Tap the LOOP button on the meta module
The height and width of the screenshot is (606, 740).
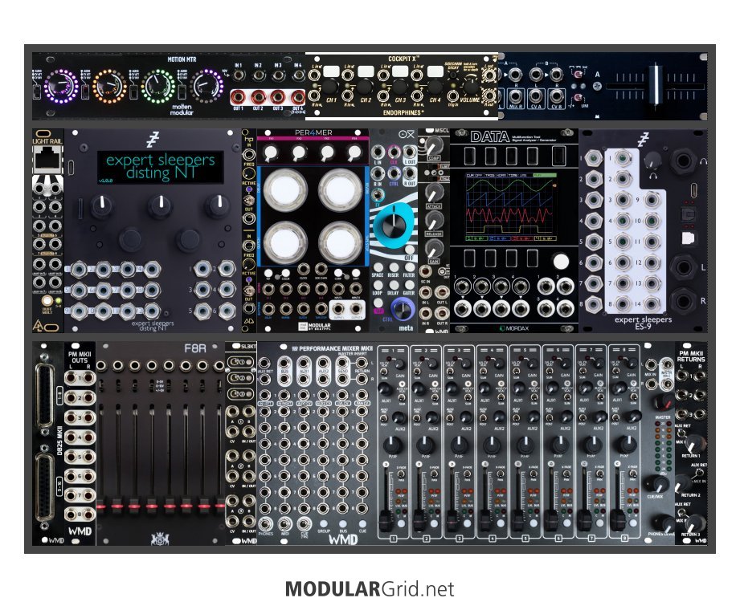[378, 285]
